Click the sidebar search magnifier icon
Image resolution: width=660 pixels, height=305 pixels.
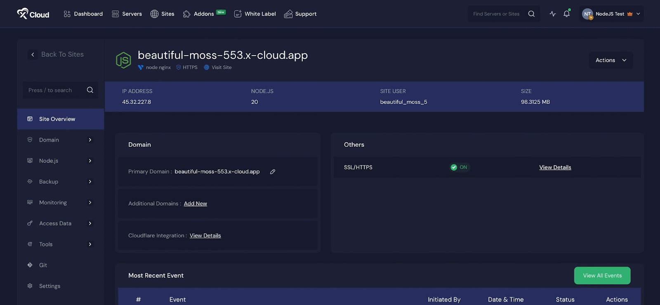[x=90, y=90]
